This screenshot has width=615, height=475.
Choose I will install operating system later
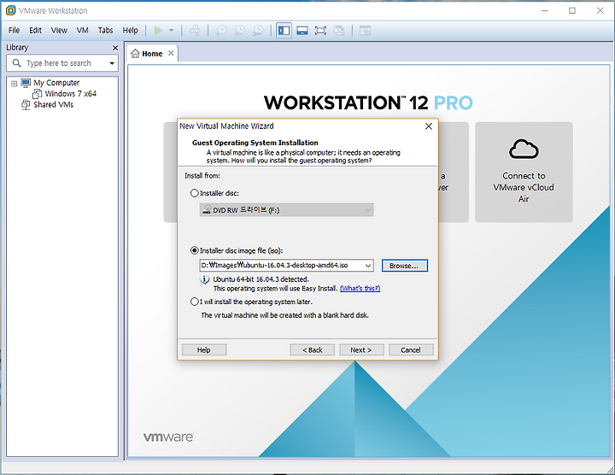coord(194,302)
